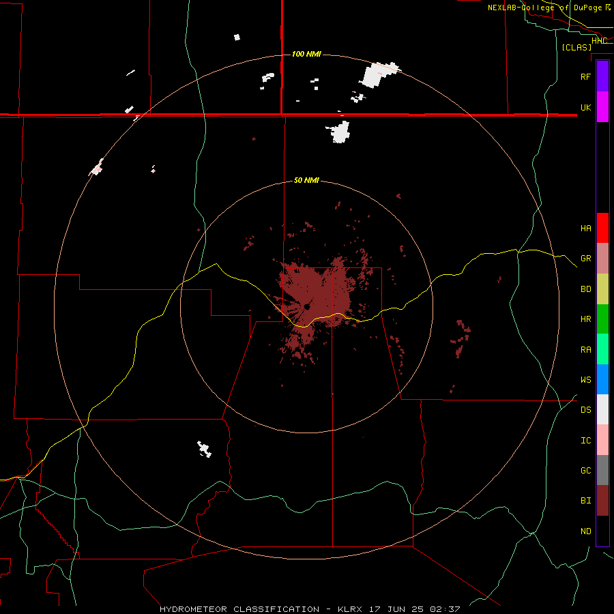Select the yellow BD legend swatch
The width and height of the screenshot is (614, 614).
coord(602,289)
